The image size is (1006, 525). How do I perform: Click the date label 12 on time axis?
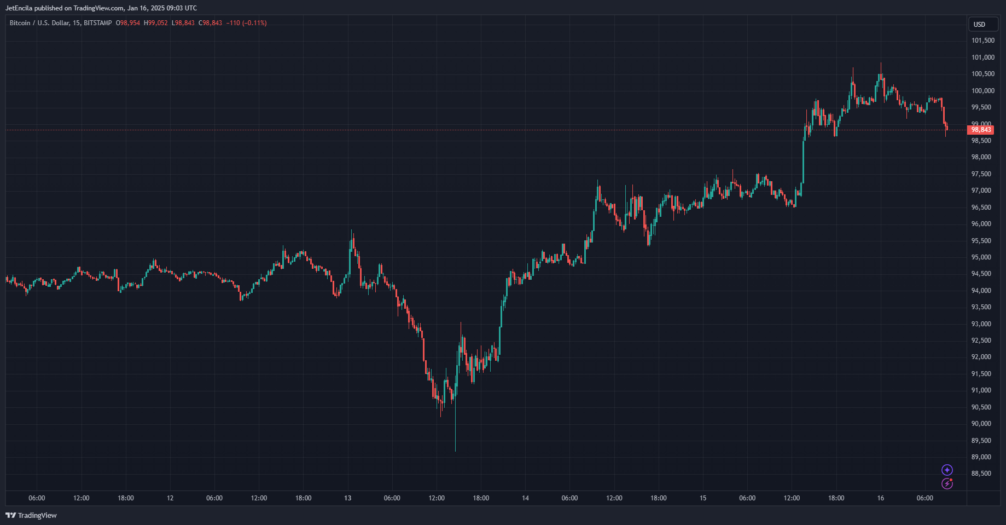click(170, 498)
